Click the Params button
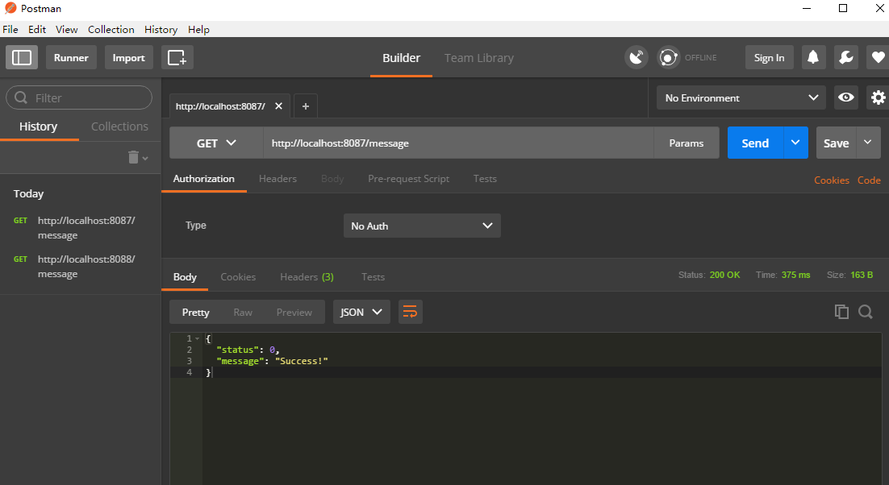The image size is (889, 485). [x=686, y=143]
